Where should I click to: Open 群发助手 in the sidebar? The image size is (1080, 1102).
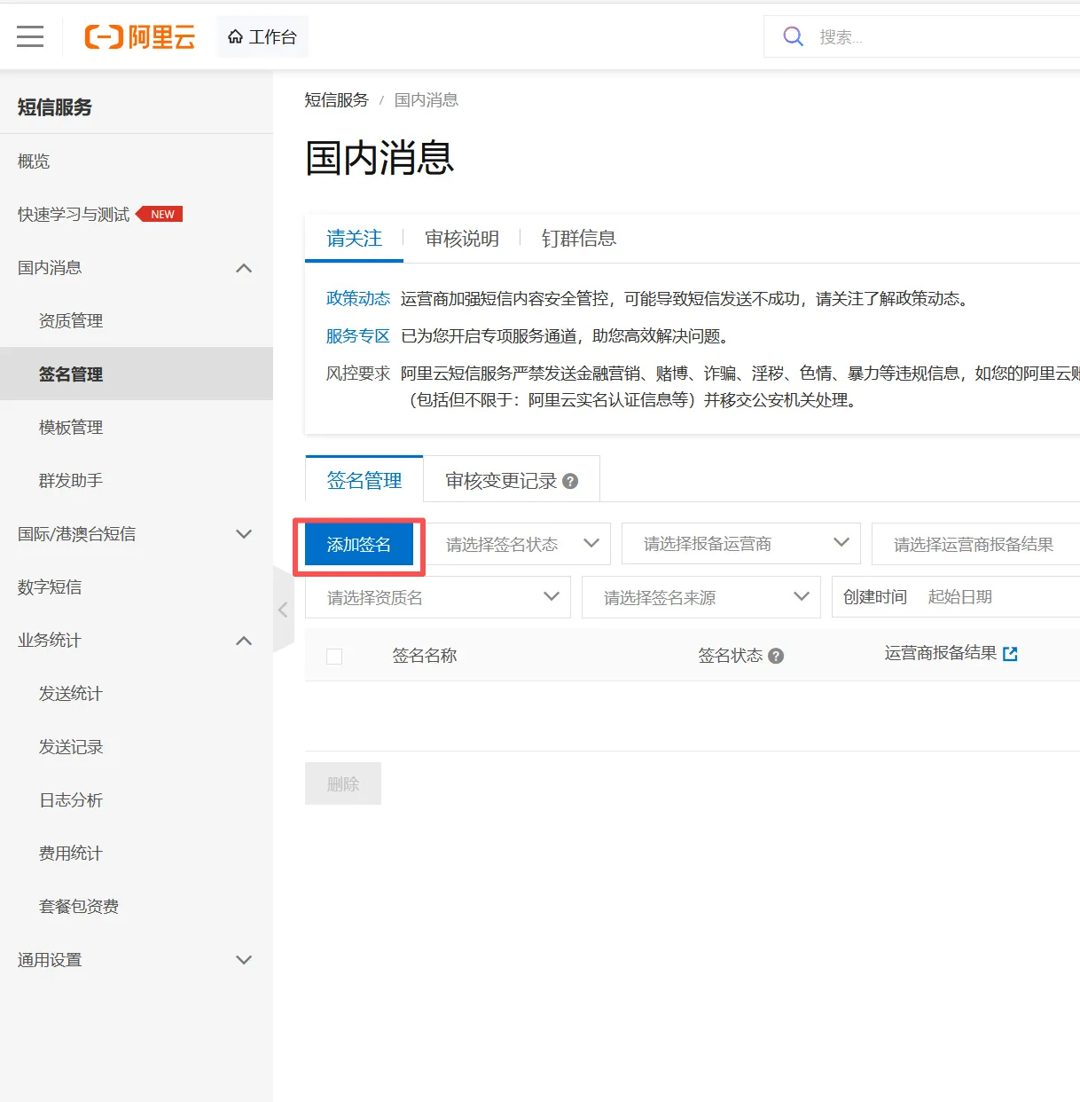(x=71, y=481)
